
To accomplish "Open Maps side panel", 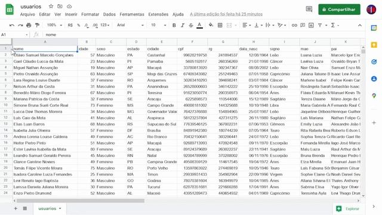I will [x=374, y=96].
